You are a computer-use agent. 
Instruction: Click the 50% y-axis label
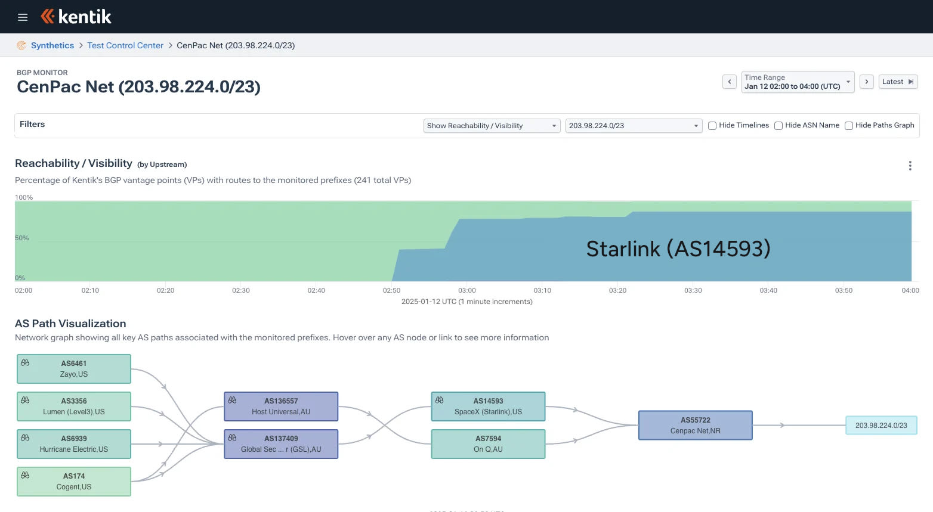pos(22,238)
